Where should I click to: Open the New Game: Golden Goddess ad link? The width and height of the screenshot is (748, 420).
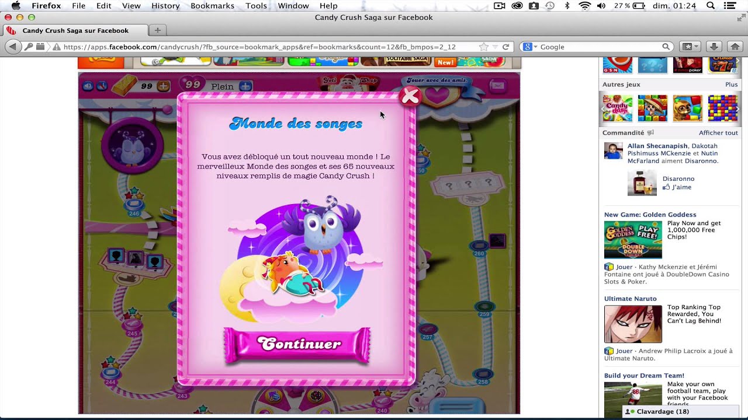click(650, 215)
